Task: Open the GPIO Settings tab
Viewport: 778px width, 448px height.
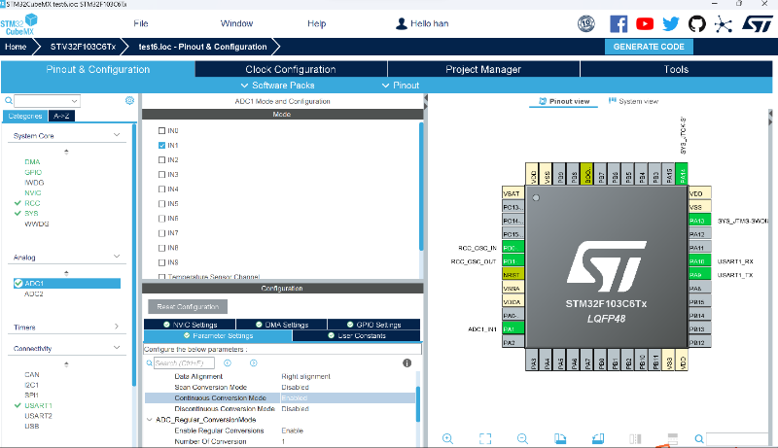Action: click(373, 325)
